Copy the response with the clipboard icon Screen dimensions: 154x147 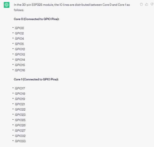pyautogui.click(x=141, y=4)
